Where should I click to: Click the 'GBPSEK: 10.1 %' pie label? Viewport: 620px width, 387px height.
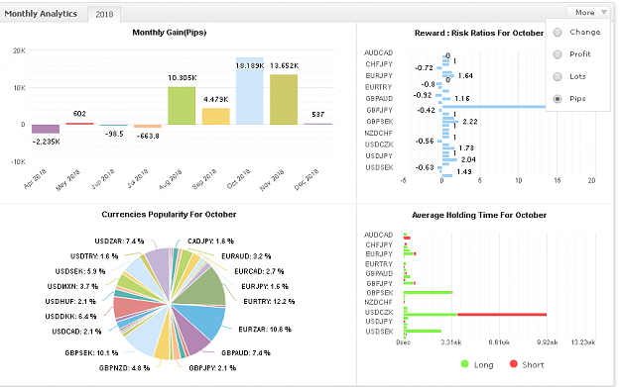(91, 352)
